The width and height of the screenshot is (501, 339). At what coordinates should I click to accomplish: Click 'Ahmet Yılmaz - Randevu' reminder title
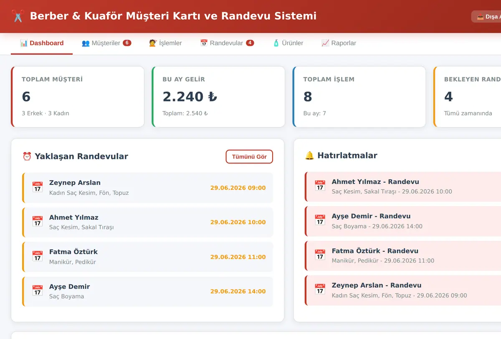click(x=375, y=182)
